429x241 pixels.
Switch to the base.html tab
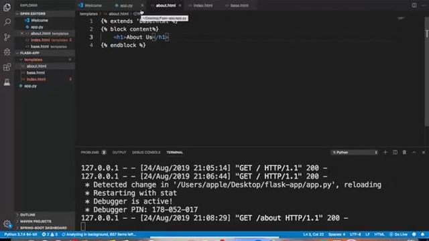tap(239, 5)
